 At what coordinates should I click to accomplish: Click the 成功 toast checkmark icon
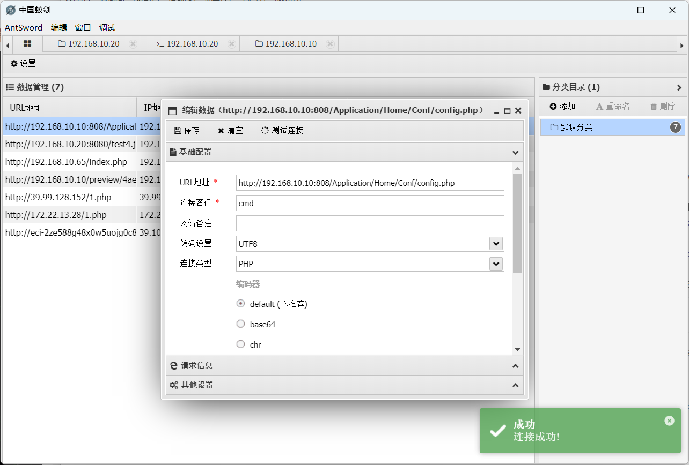pyautogui.click(x=498, y=430)
